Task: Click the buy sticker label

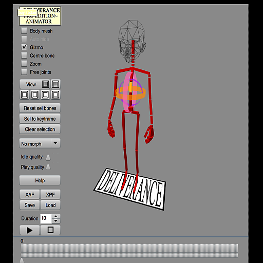Action: pos(27,13)
